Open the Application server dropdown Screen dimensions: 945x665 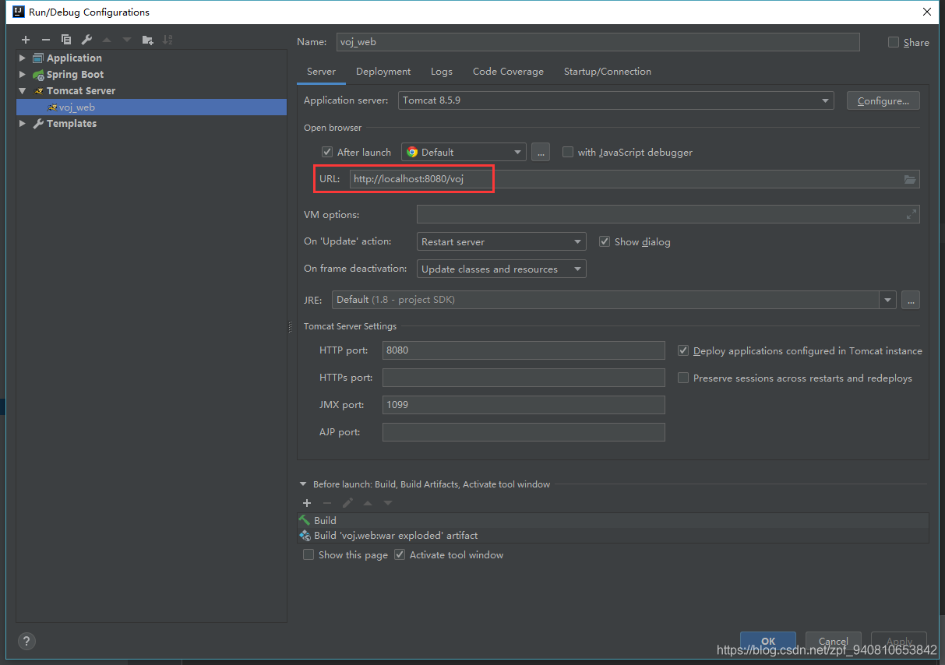616,100
